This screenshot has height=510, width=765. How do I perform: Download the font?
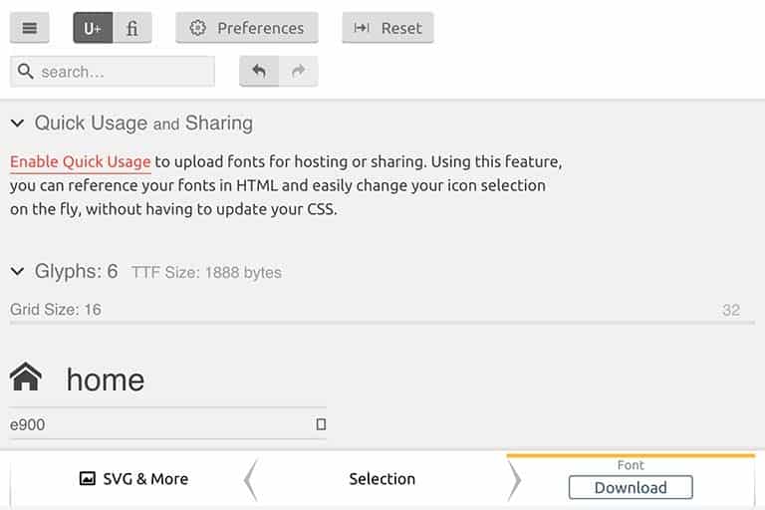click(x=631, y=487)
